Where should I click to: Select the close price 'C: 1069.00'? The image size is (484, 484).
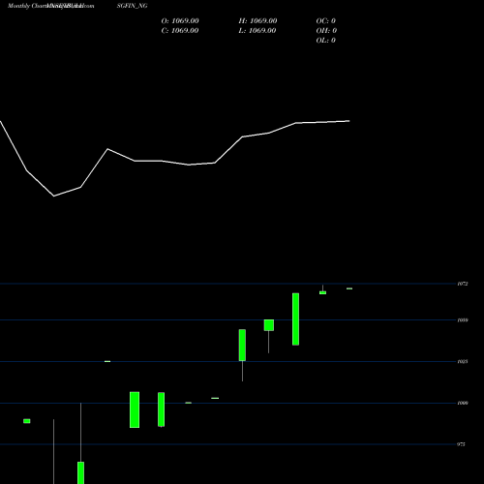pyautogui.click(x=180, y=30)
